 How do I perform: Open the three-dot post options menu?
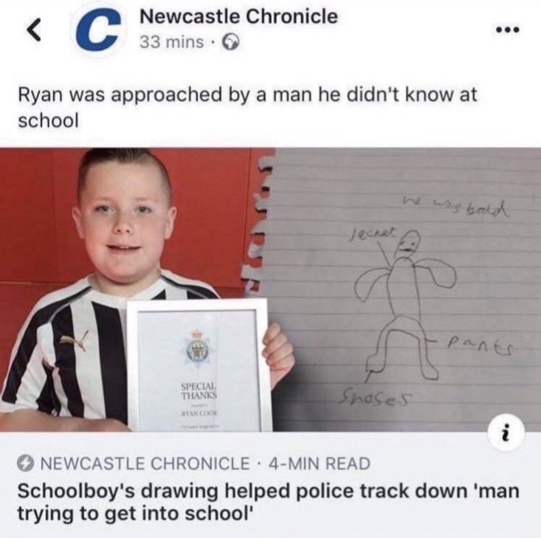pyautogui.click(x=507, y=30)
